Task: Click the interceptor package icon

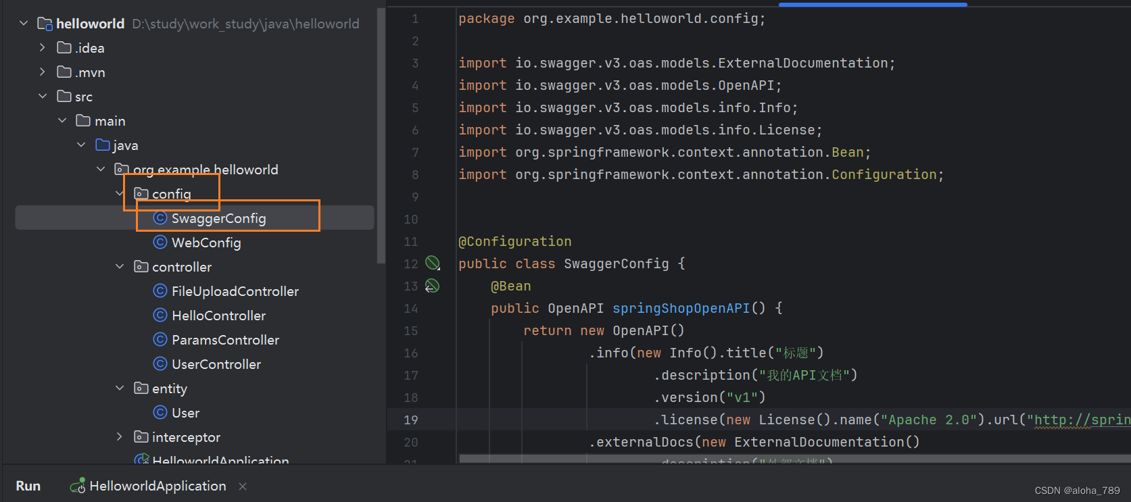Action: pyautogui.click(x=141, y=437)
